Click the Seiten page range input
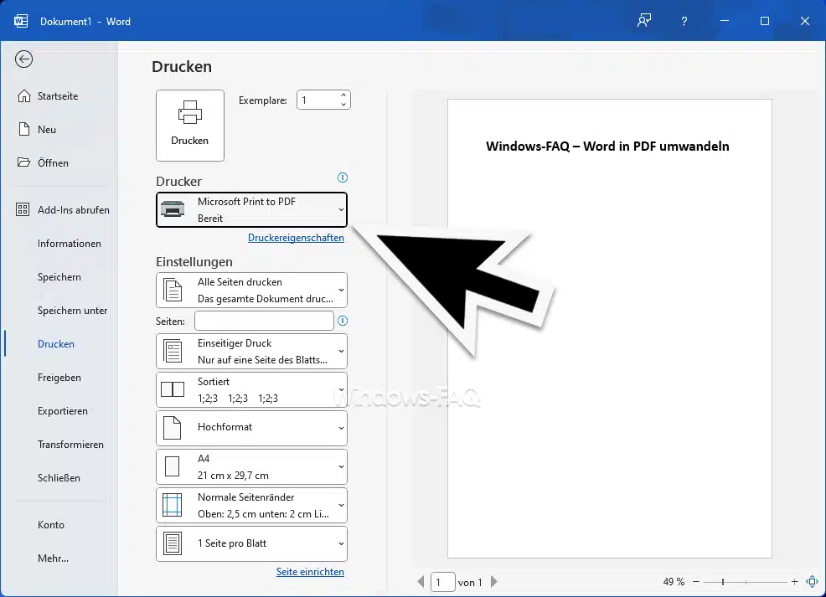 264,321
